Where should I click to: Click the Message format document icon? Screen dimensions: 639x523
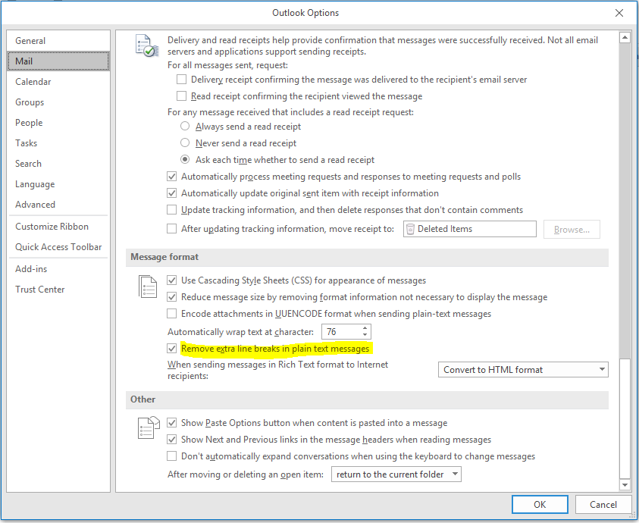tap(147, 287)
